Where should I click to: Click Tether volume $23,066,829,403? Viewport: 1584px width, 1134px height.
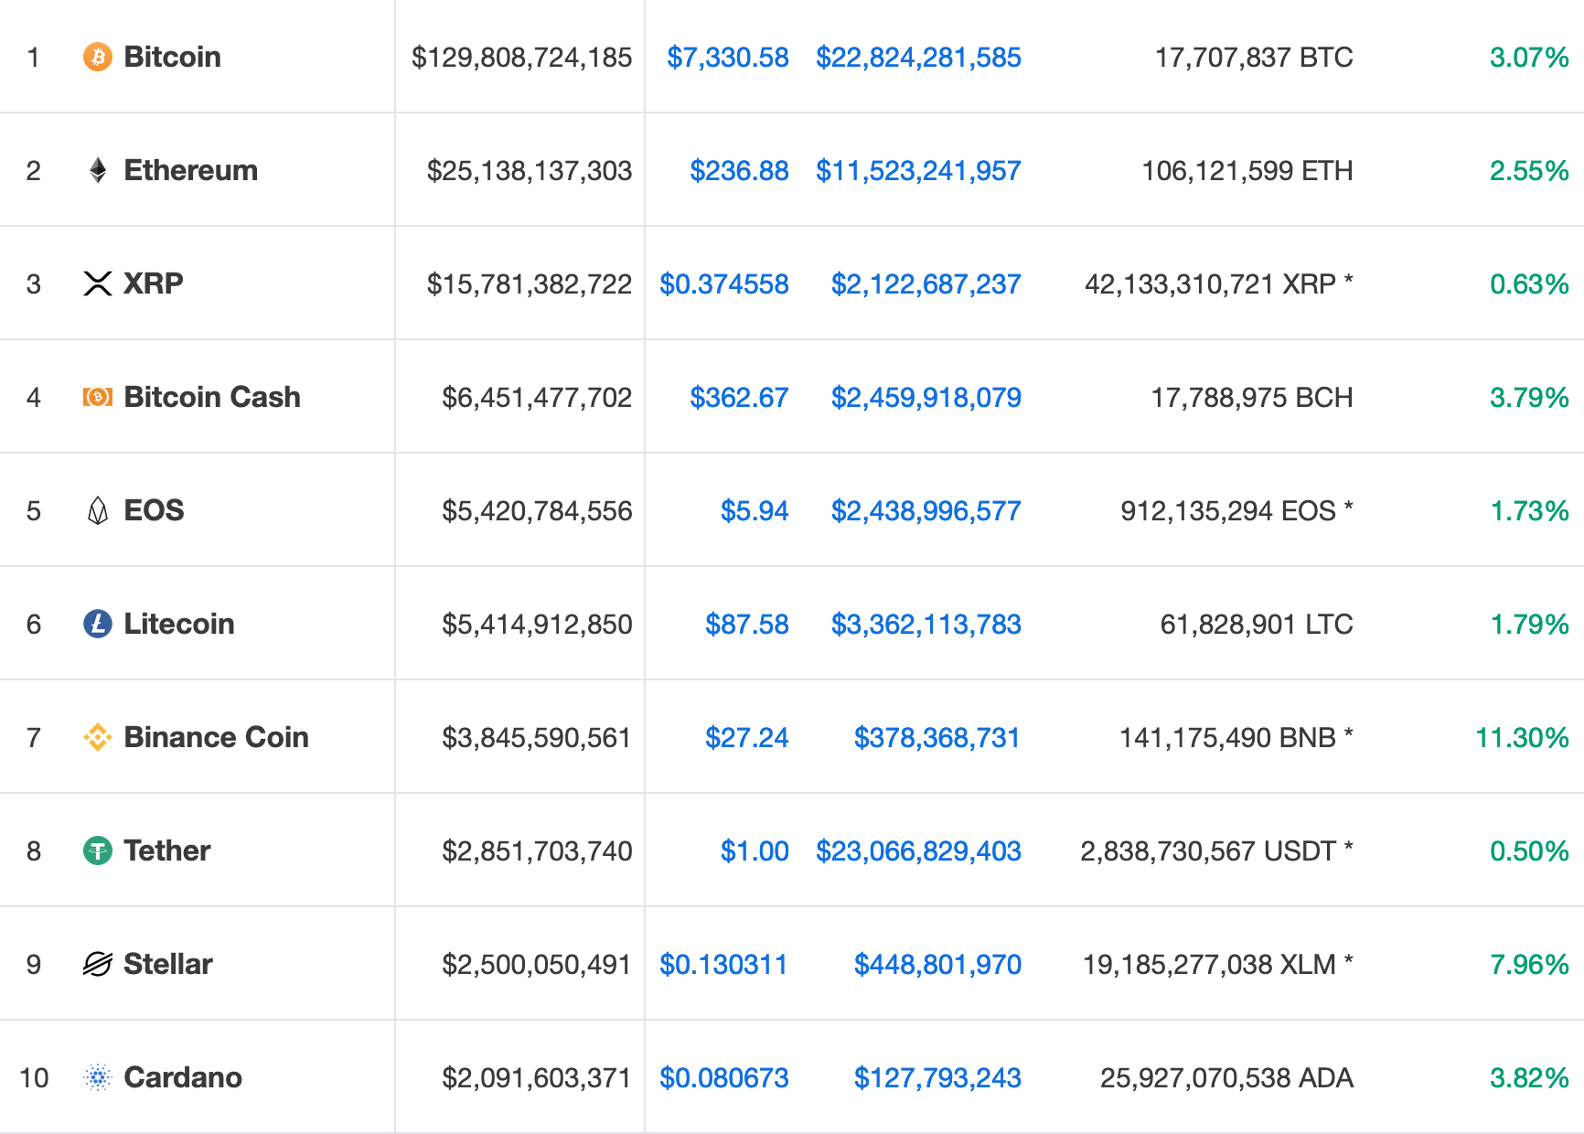pos(918,851)
